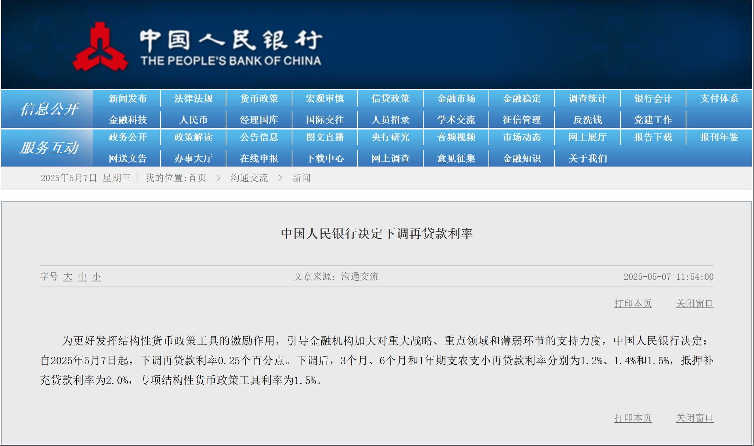Screen dimensions: 754x446
Task: Open the 央行研究 page
Action: [x=390, y=137]
